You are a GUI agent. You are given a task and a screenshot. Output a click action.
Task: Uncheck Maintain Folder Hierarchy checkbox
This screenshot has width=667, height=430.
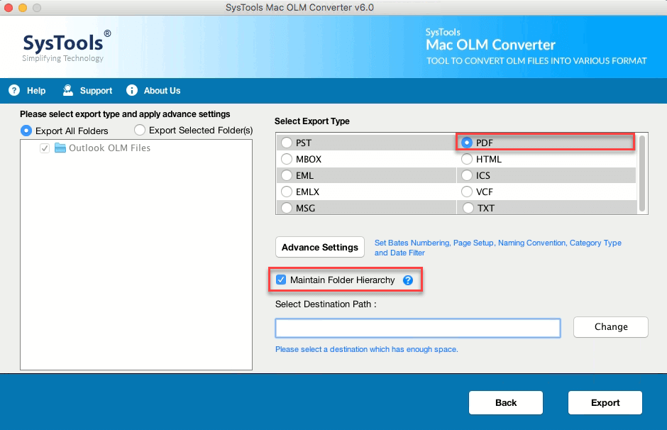pyautogui.click(x=281, y=280)
